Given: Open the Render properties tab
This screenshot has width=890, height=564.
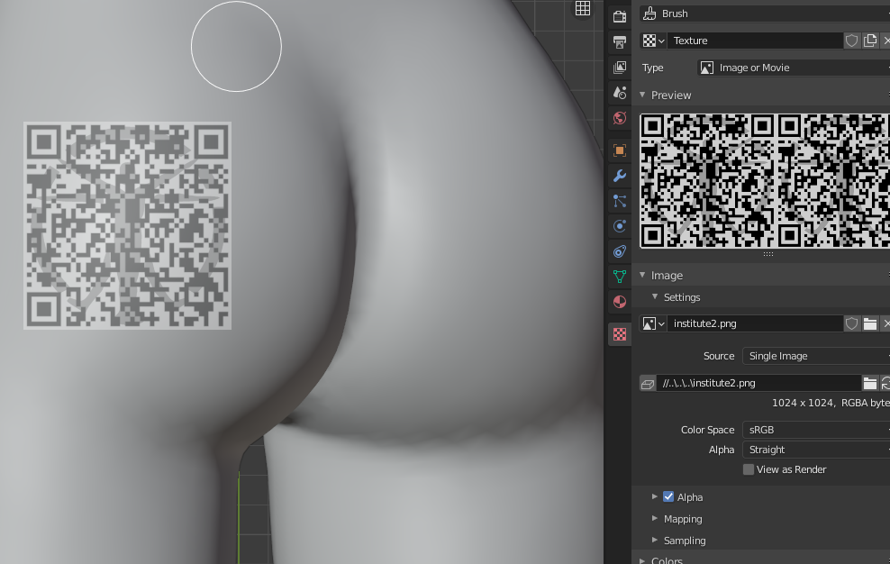Looking at the screenshot, I should tap(619, 16).
